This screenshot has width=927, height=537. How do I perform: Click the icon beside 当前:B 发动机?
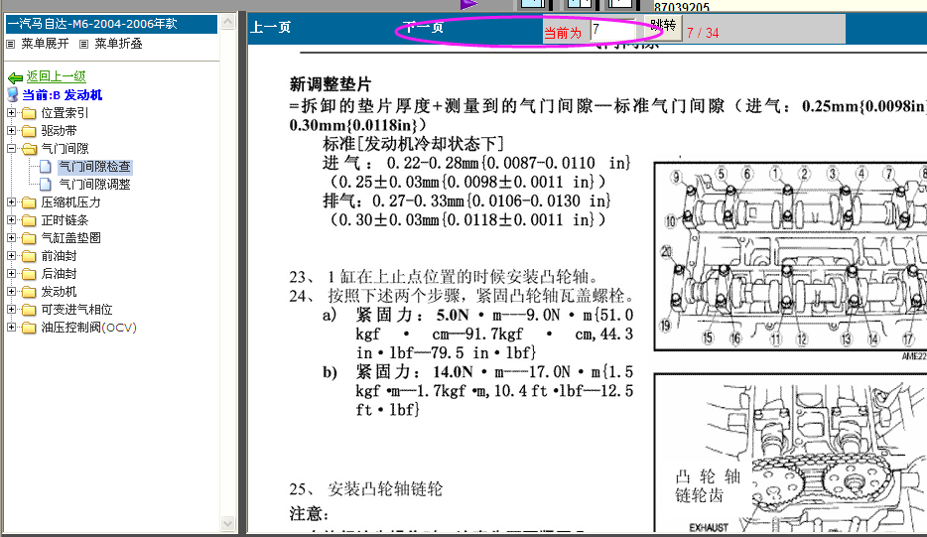point(13,94)
